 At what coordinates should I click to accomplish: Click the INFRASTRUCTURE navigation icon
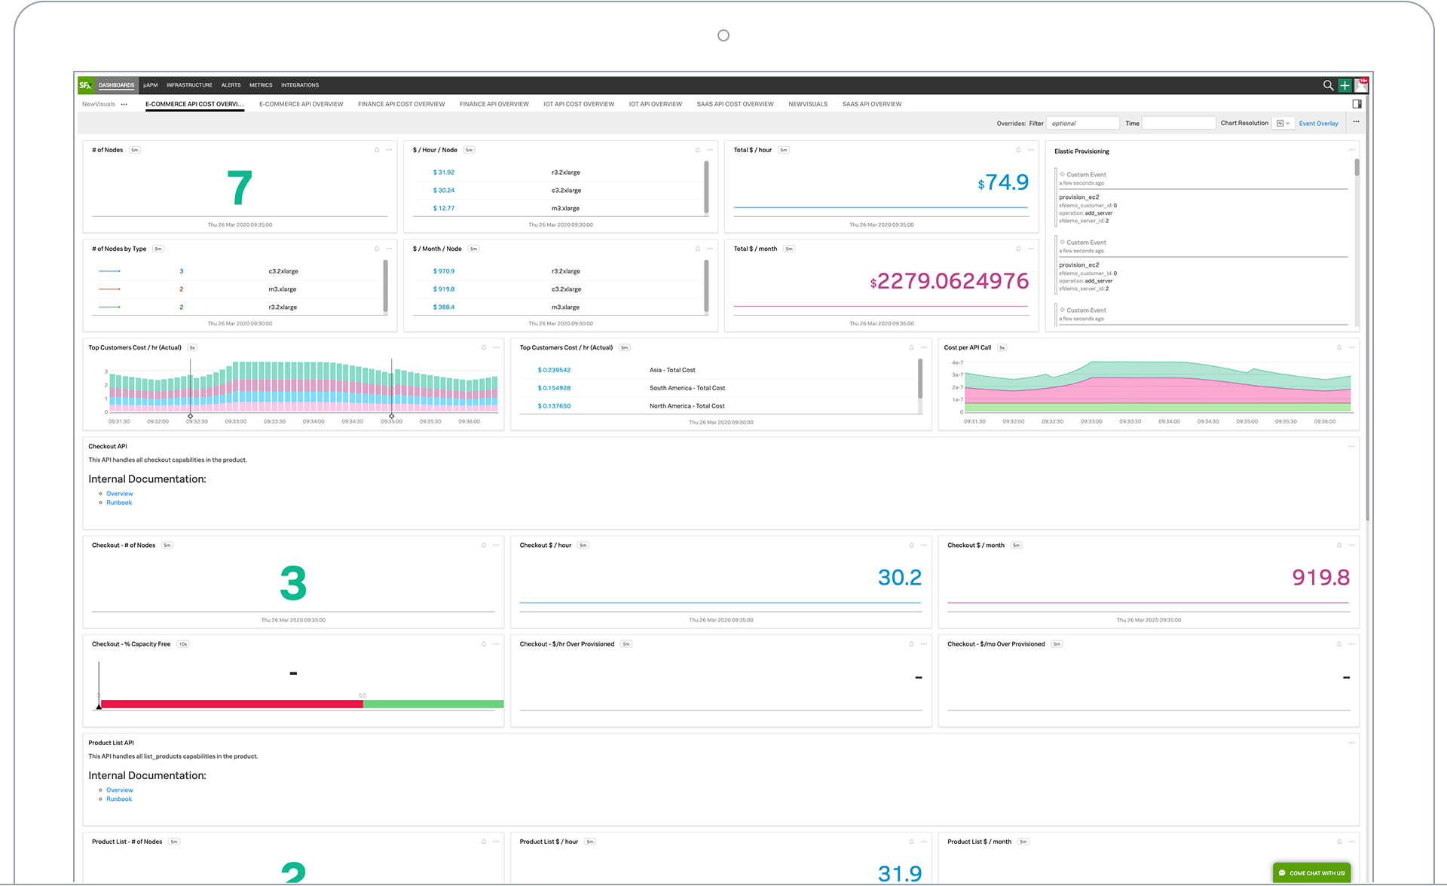click(x=189, y=84)
